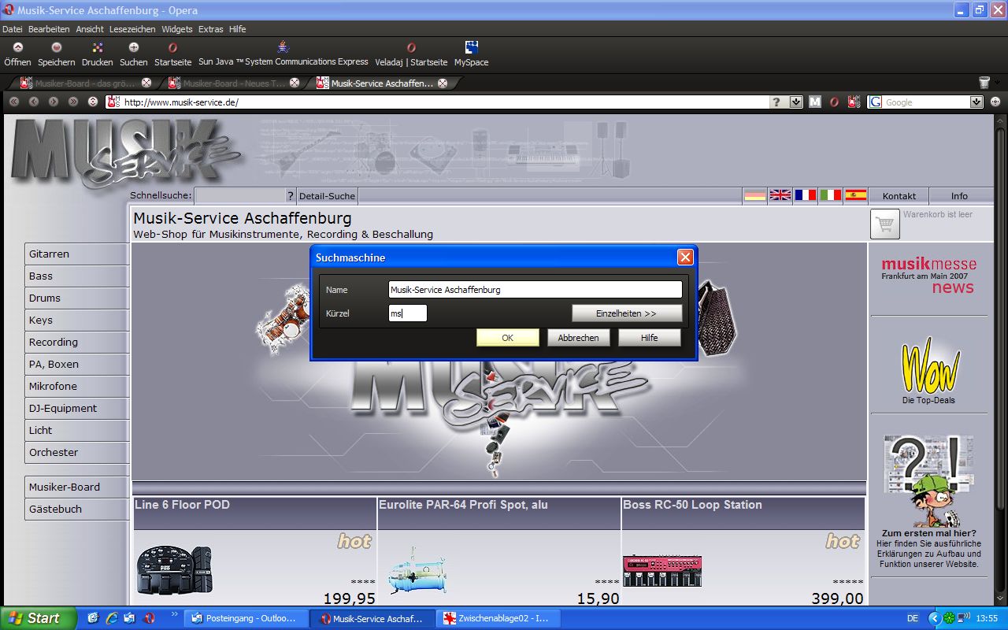1008x630 pixels.
Task: Open the Drums category
Action: [76, 298]
